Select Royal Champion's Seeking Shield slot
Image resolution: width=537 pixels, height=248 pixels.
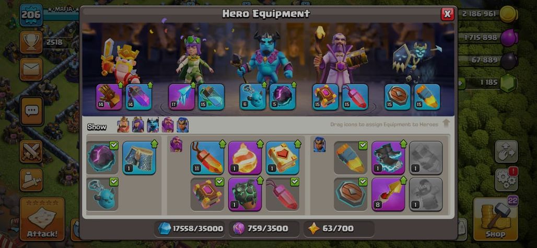(398, 97)
